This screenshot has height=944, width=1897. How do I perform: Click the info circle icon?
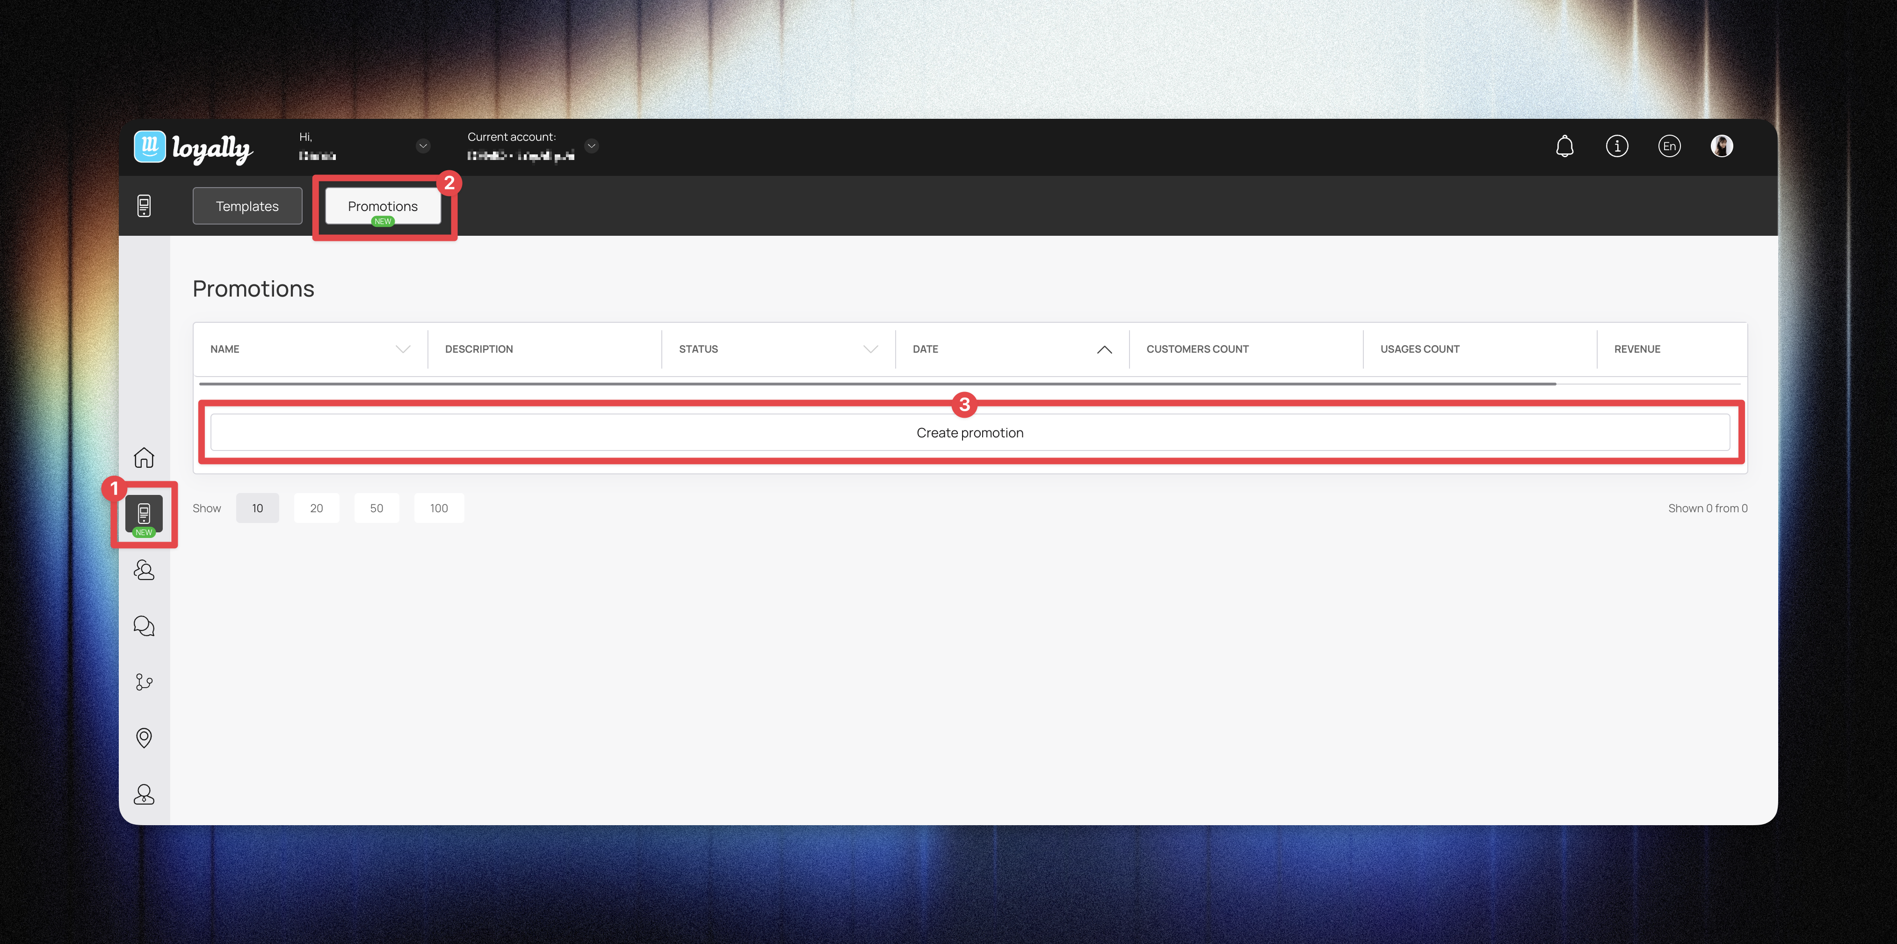tap(1616, 146)
